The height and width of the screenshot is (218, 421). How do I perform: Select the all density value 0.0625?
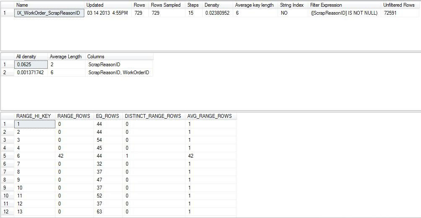[31, 65]
